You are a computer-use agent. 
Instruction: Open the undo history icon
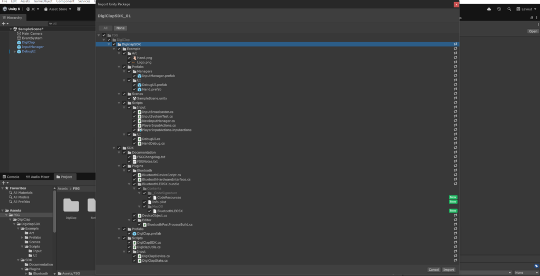click(499, 9)
